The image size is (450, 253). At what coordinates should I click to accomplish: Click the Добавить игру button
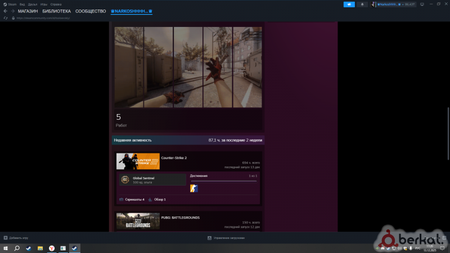tap(16, 238)
